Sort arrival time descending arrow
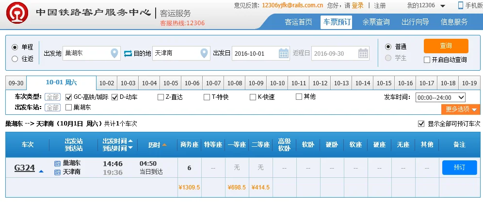The height and width of the screenshot is (202, 483). [x=130, y=148]
